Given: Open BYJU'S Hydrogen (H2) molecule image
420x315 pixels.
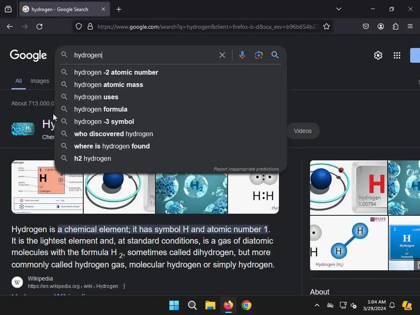Looking at the screenshot, I should [349, 243].
